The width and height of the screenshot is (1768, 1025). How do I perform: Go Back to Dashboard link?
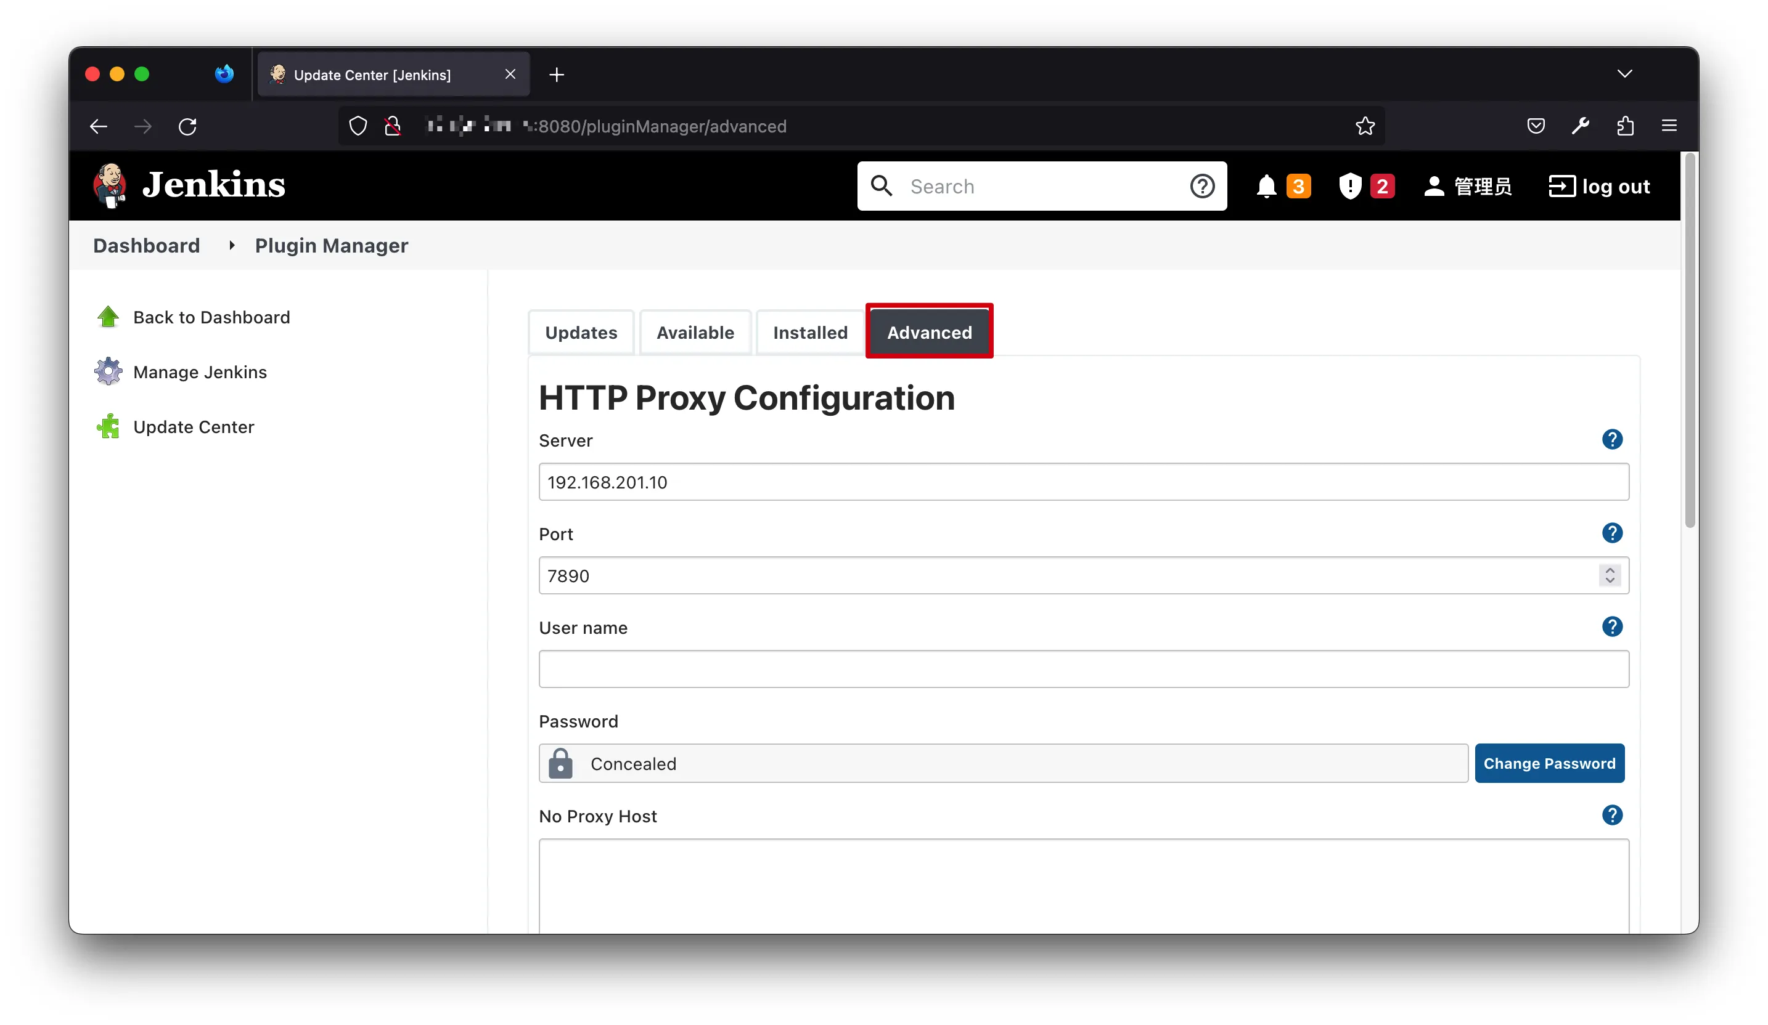coord(211,318)
